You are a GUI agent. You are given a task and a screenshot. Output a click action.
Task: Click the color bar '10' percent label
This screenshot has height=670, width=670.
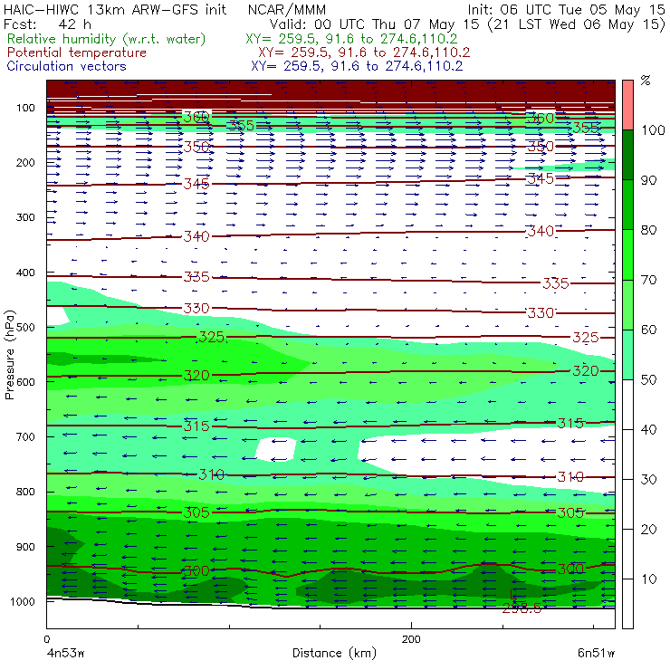click(x=648, y=579)
